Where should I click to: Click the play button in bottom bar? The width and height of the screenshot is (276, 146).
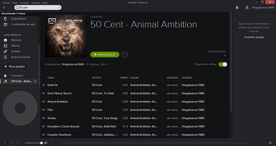12,143
